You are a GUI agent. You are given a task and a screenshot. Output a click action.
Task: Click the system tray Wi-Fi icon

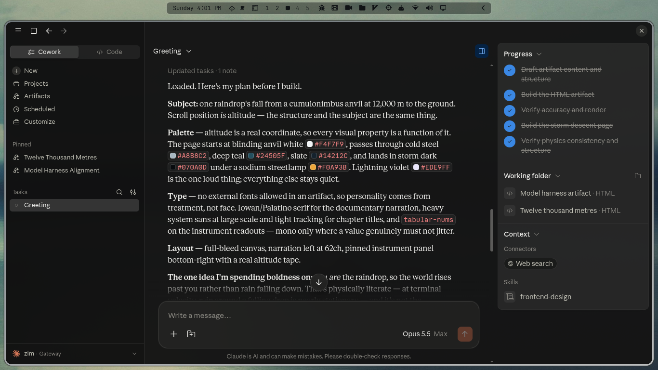[x=415, y=8]
